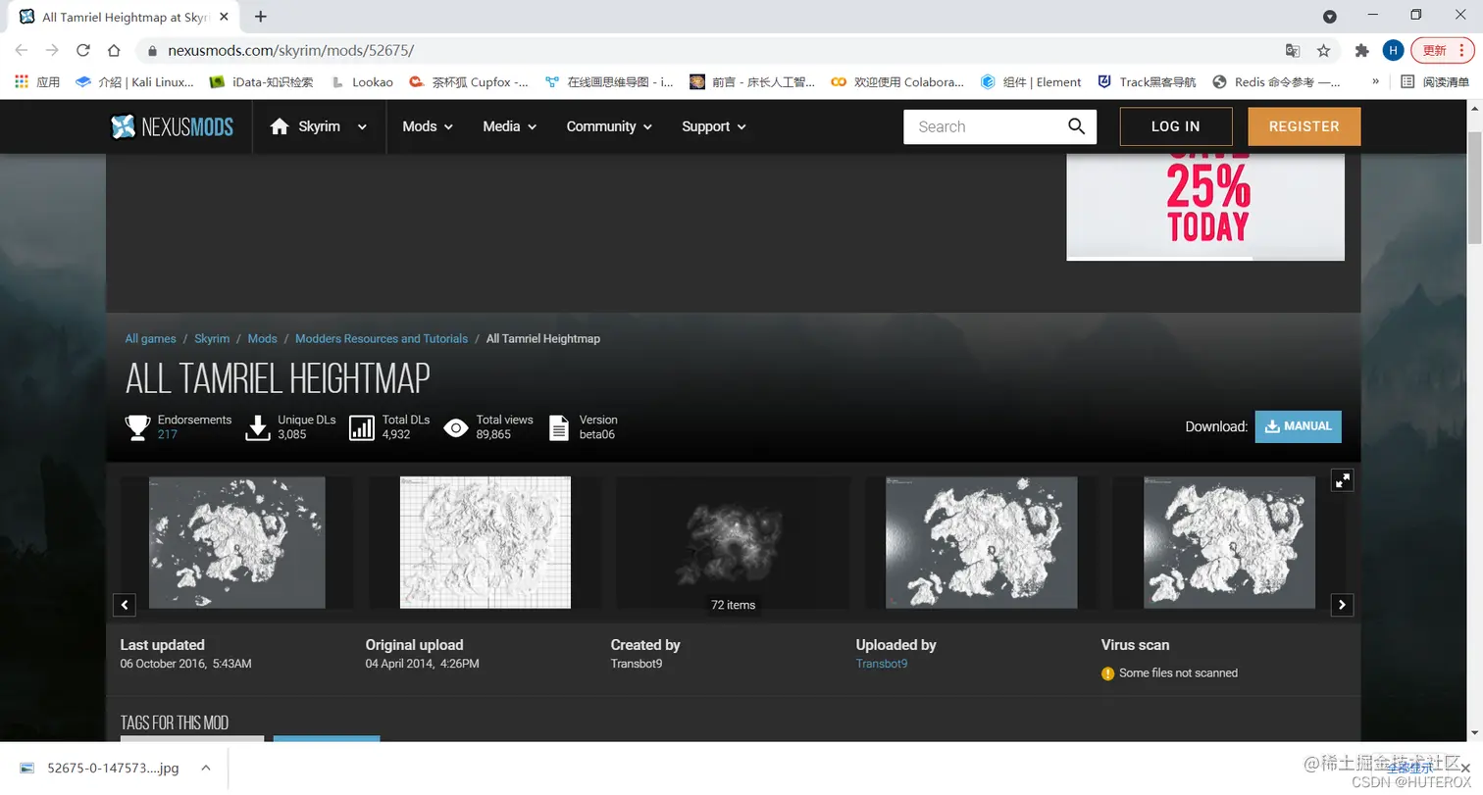Click the Nexus Mods logo
1483x795 pixels.
pyautogui.click(x=172, y=126)
